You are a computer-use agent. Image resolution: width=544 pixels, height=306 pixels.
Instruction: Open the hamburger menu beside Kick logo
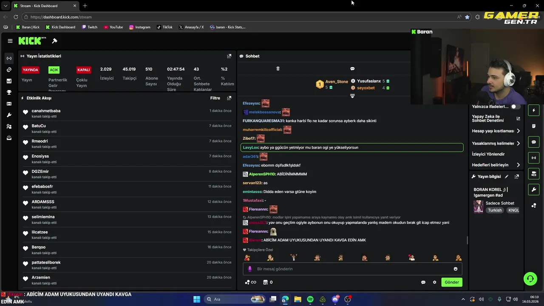pyautogui.click(x=10, y=41)
